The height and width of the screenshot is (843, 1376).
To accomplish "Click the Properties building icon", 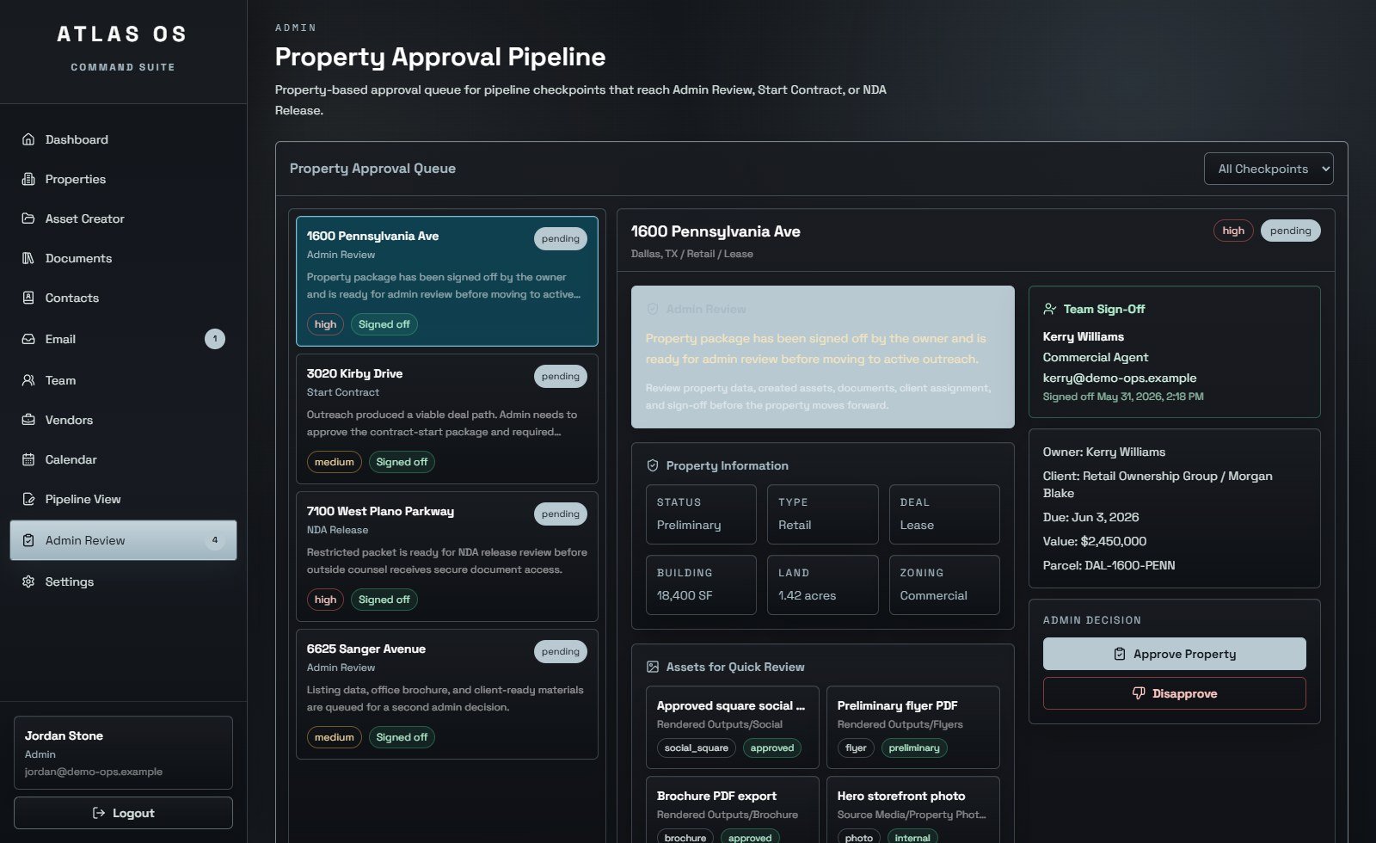I will [x=28, y=179].
